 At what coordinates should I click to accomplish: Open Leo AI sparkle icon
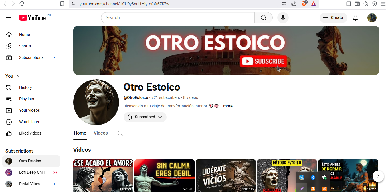(x=366, y=4)
